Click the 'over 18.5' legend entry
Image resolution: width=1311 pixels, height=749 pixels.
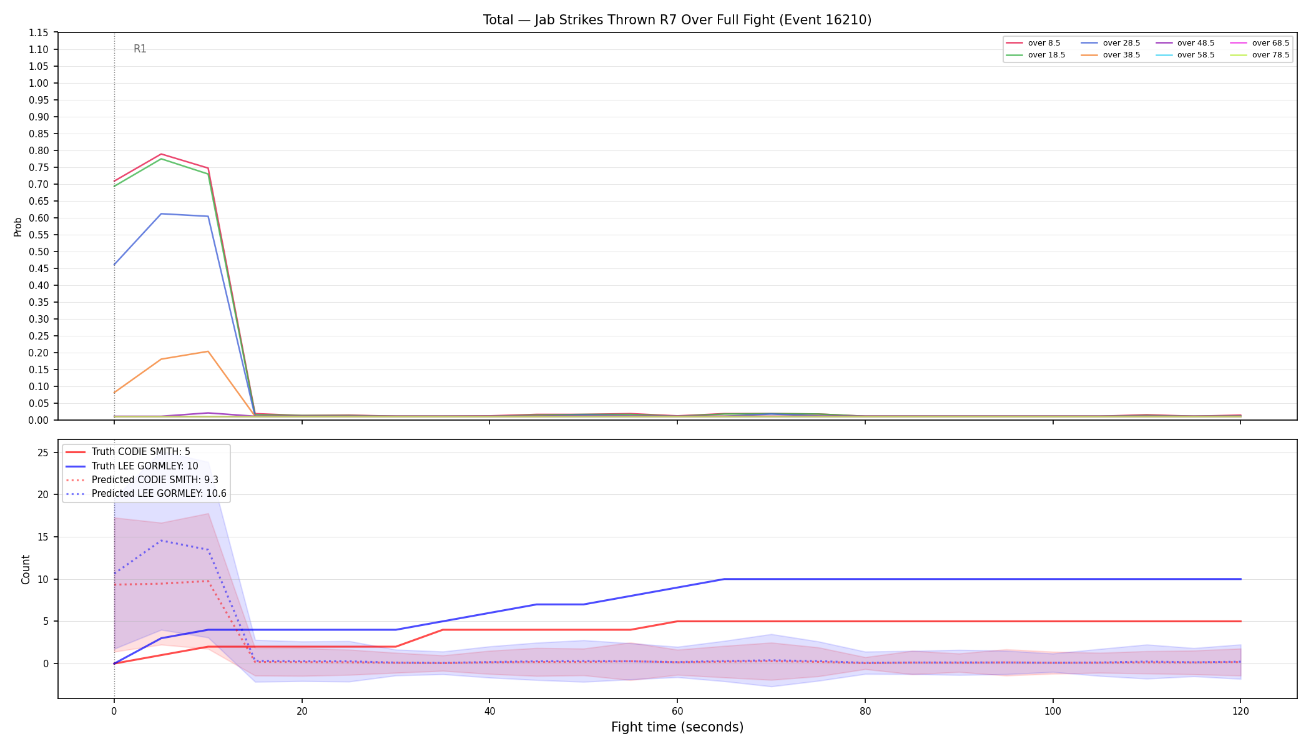coord(1036,55)
